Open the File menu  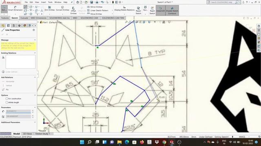point(26,2)
